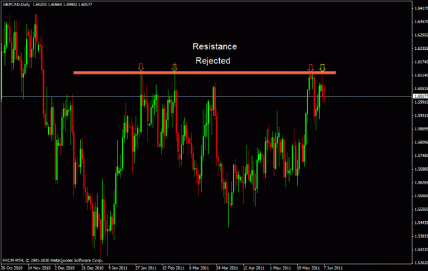Click the 1 May 2011 date label

click(x=280, y=268)
